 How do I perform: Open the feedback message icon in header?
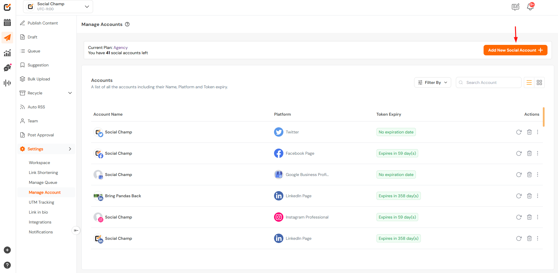[516, 7]
